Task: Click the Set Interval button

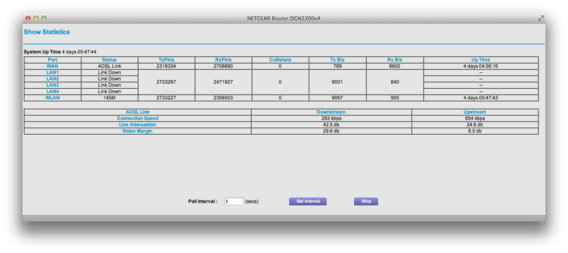Action: tap(308, 201)
